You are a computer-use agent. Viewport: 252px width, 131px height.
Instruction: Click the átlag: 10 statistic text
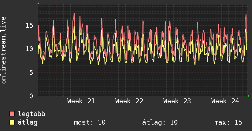tap(160, 122)
